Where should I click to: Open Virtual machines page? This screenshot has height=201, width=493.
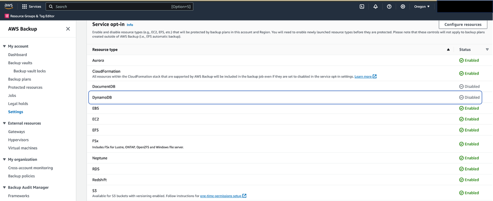pyautogui.click(x=23, y=148)
